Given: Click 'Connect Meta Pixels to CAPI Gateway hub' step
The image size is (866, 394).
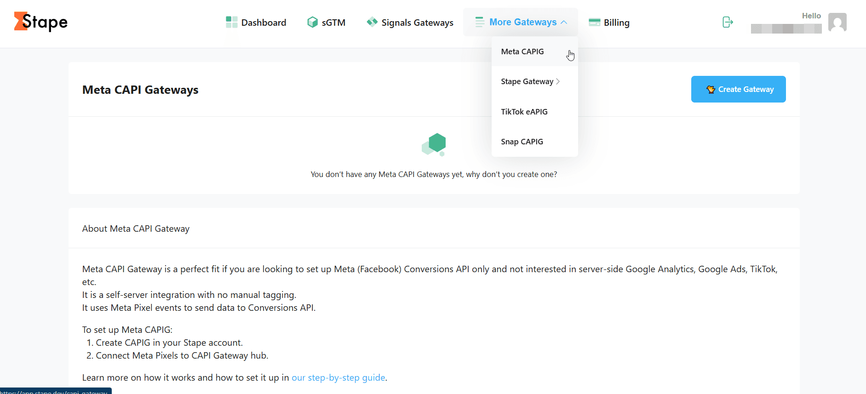Looking at the screenshot, I should tap(182, 355).
